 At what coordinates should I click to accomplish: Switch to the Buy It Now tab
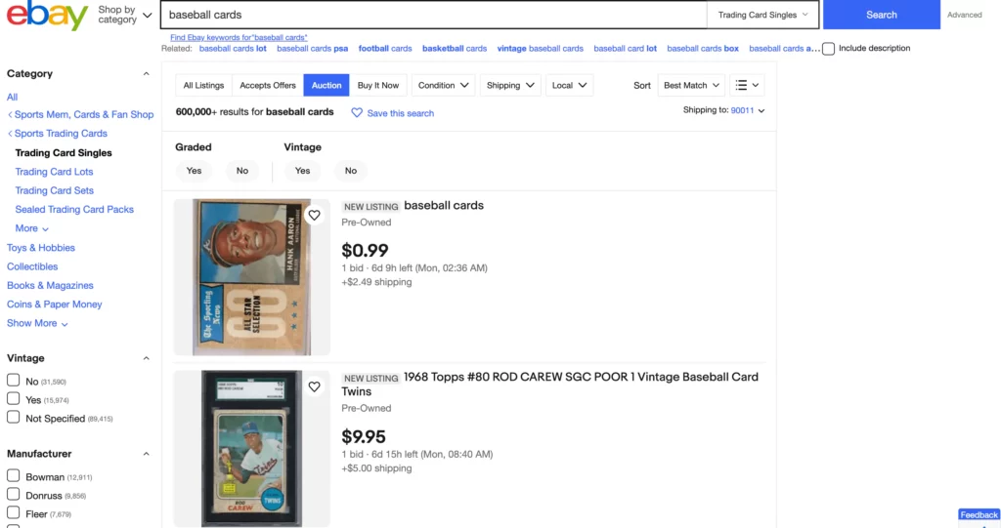(378, 86)
